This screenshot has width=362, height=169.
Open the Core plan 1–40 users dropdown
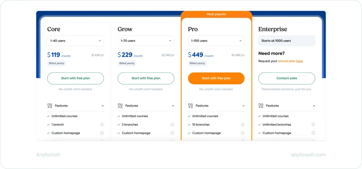click(x=75, y=41)
